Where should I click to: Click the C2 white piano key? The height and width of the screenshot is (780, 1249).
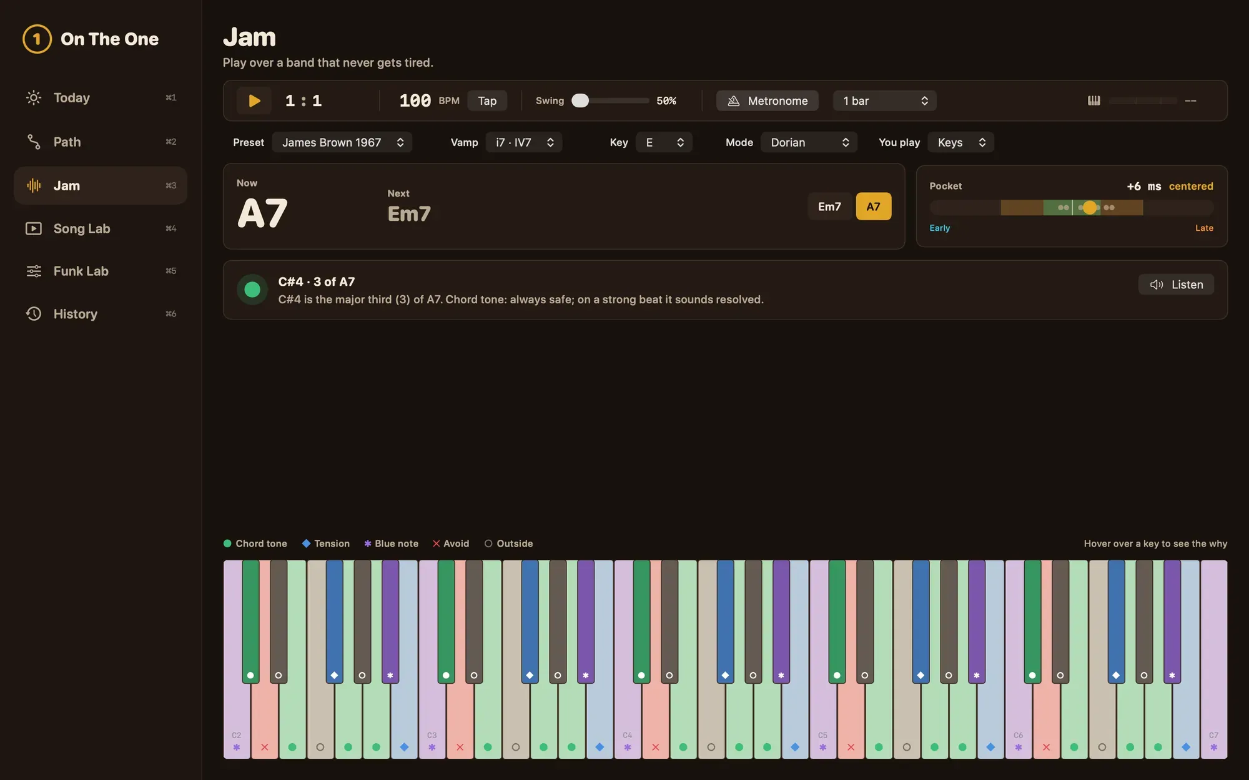coord(237,718)
